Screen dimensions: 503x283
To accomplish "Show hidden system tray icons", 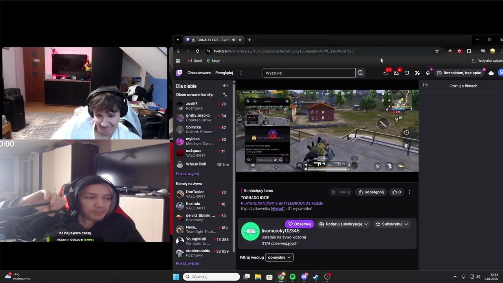I will 455,277.
